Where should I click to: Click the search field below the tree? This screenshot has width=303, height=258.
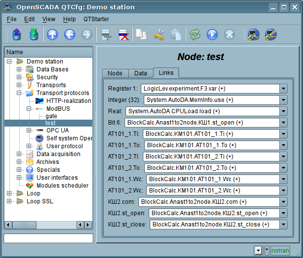pyautogui.click(x=48, y=238)
